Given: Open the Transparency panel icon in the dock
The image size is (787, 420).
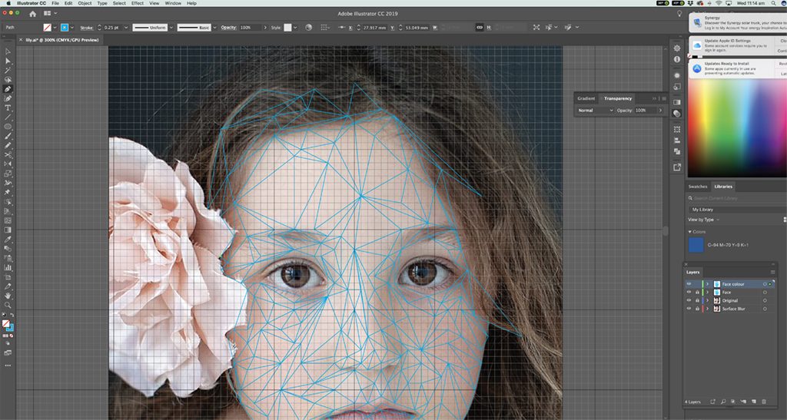Looking at the screenshot, I should [677, 114].
